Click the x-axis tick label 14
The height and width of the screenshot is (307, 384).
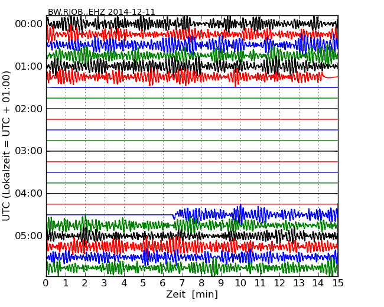pos(318,283)
